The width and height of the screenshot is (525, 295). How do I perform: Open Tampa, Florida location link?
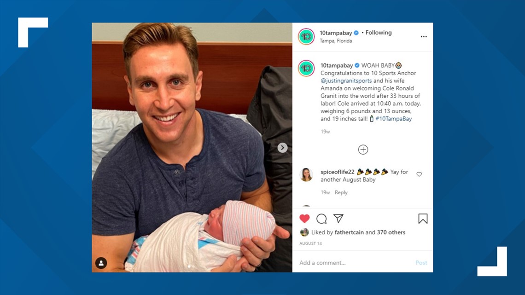pyautogui.click(x=336, y=41)
